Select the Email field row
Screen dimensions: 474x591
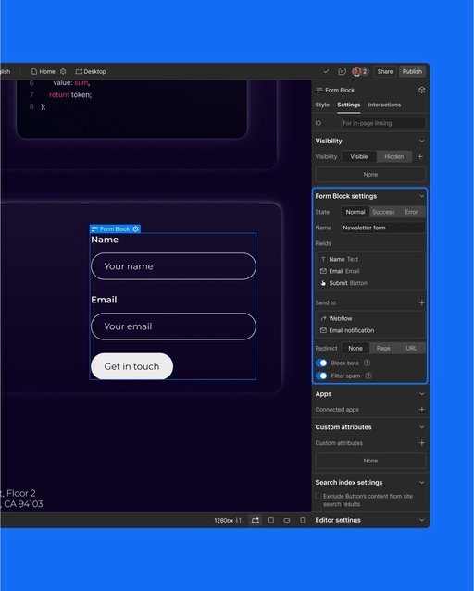[370, 271]
